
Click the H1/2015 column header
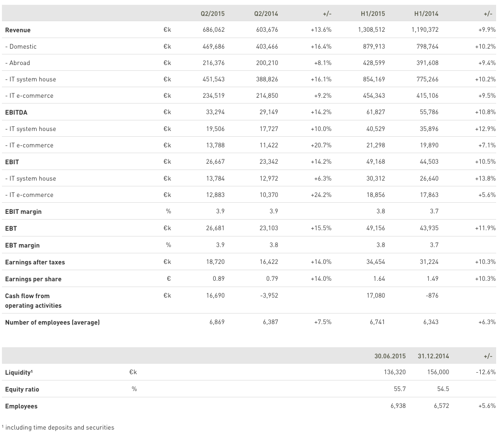pyautogui.click(x=373, y=14)
